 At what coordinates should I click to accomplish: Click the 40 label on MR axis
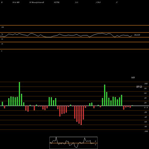click(145, 98)
